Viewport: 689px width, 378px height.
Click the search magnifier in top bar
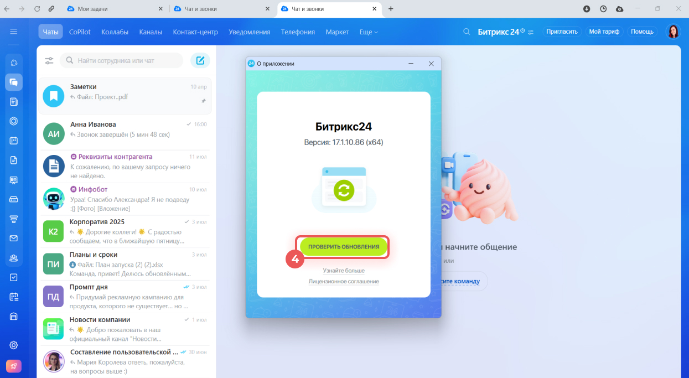coord(467,32)
